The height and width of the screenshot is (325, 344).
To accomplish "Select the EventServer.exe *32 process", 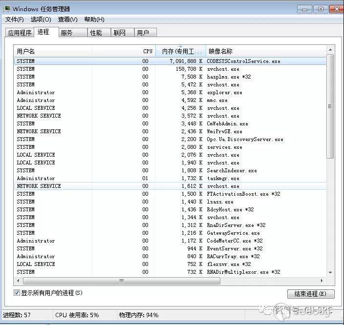I will tap(170, 248).
